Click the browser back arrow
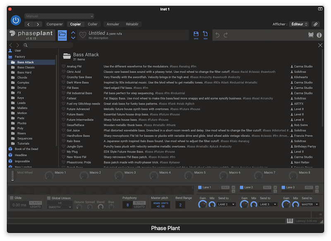Screen dimensions: 331x241 pos(11,45)
